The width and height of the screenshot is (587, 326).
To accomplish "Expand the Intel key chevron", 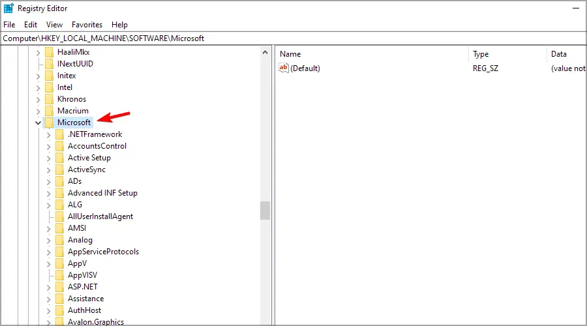I will click(38, 87).
